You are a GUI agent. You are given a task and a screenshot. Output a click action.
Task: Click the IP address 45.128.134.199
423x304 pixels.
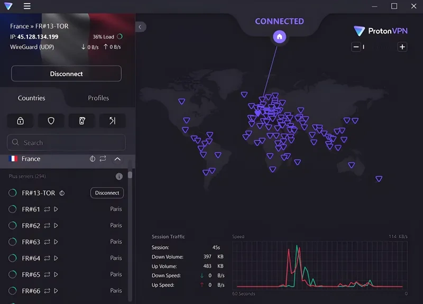[x=38, y=36]
